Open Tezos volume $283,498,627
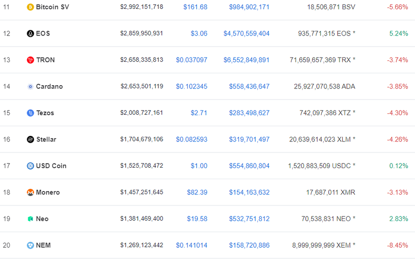 (249, 113)
